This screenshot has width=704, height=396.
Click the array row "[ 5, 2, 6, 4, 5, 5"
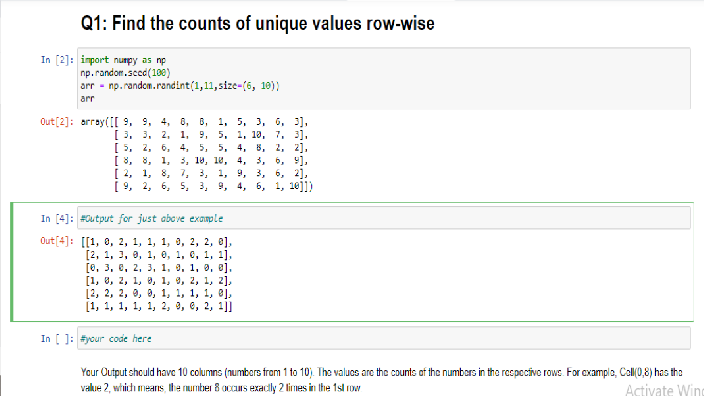(211, 147)
